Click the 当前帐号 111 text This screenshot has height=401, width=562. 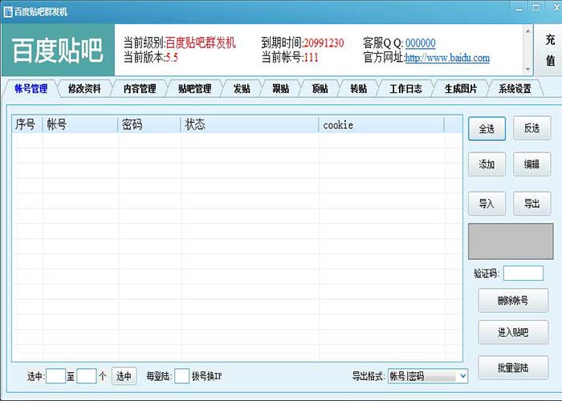tap(290, 57)
